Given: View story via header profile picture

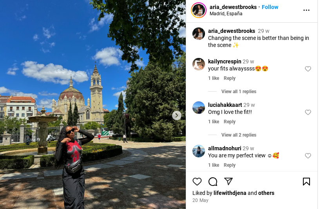Looking at the screenshot, I should 199,10.
